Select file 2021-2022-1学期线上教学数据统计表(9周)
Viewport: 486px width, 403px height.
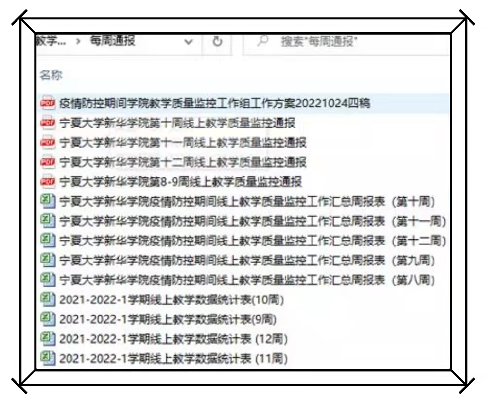click(x=168, y=319)
